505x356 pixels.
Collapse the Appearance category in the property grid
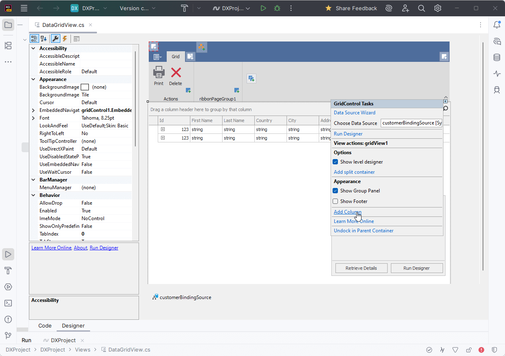(33, 79)
